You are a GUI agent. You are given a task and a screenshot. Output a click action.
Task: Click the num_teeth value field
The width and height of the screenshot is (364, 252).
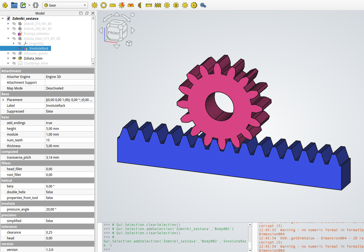point(70,140)
